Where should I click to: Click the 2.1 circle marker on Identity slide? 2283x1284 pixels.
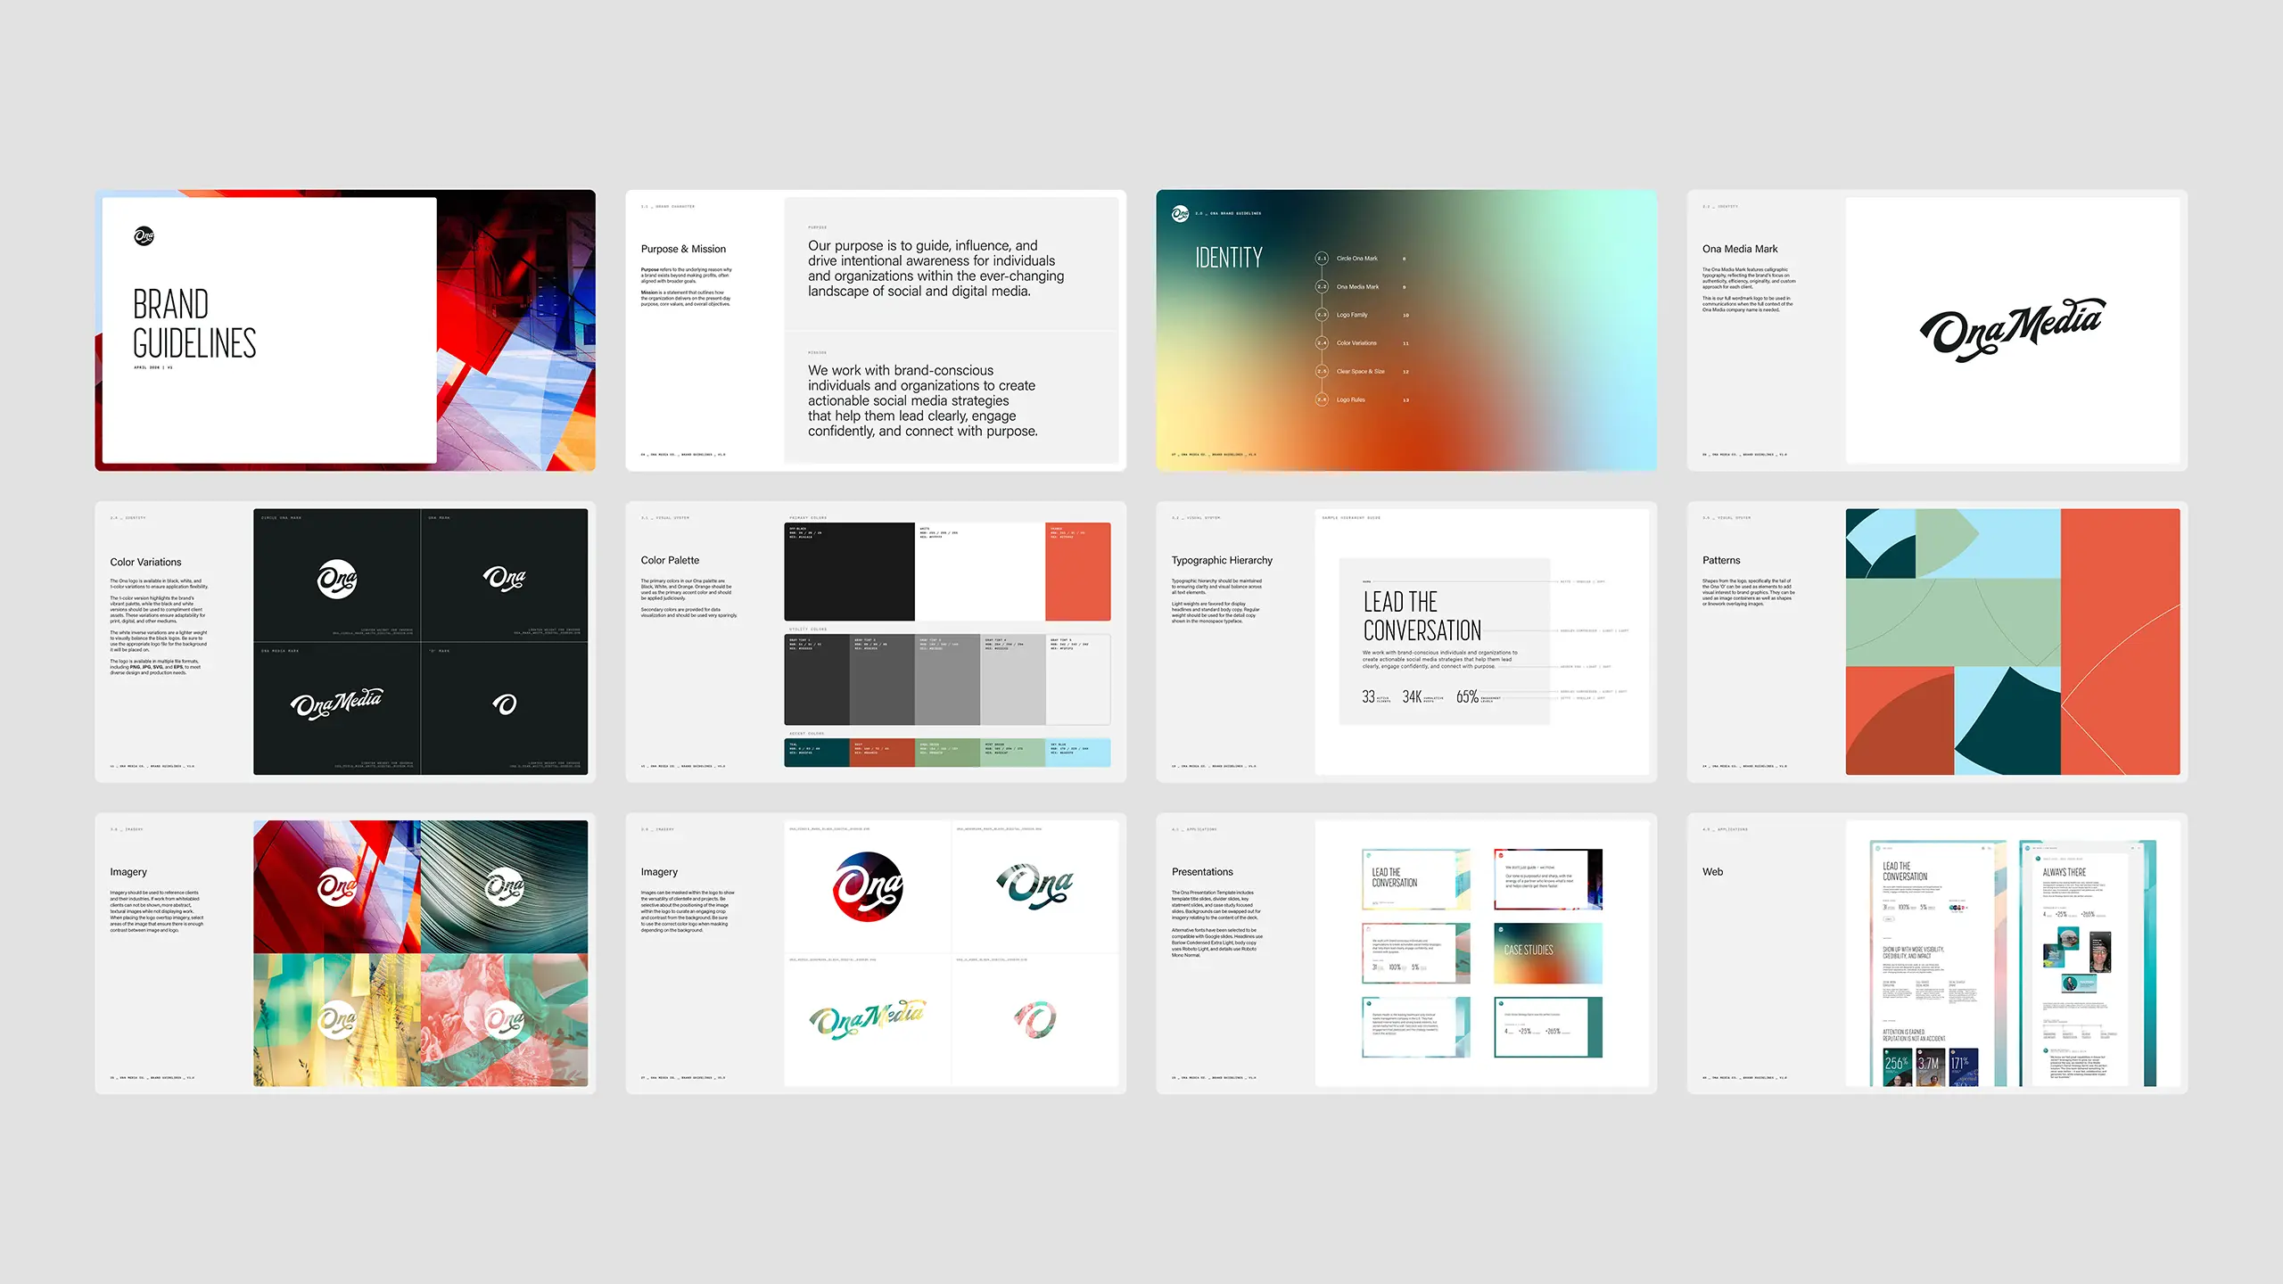tap(1322, 259)
